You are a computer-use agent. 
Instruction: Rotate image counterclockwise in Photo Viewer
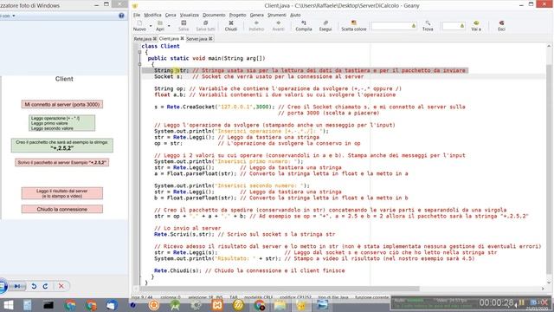click(x=34, y=286)
